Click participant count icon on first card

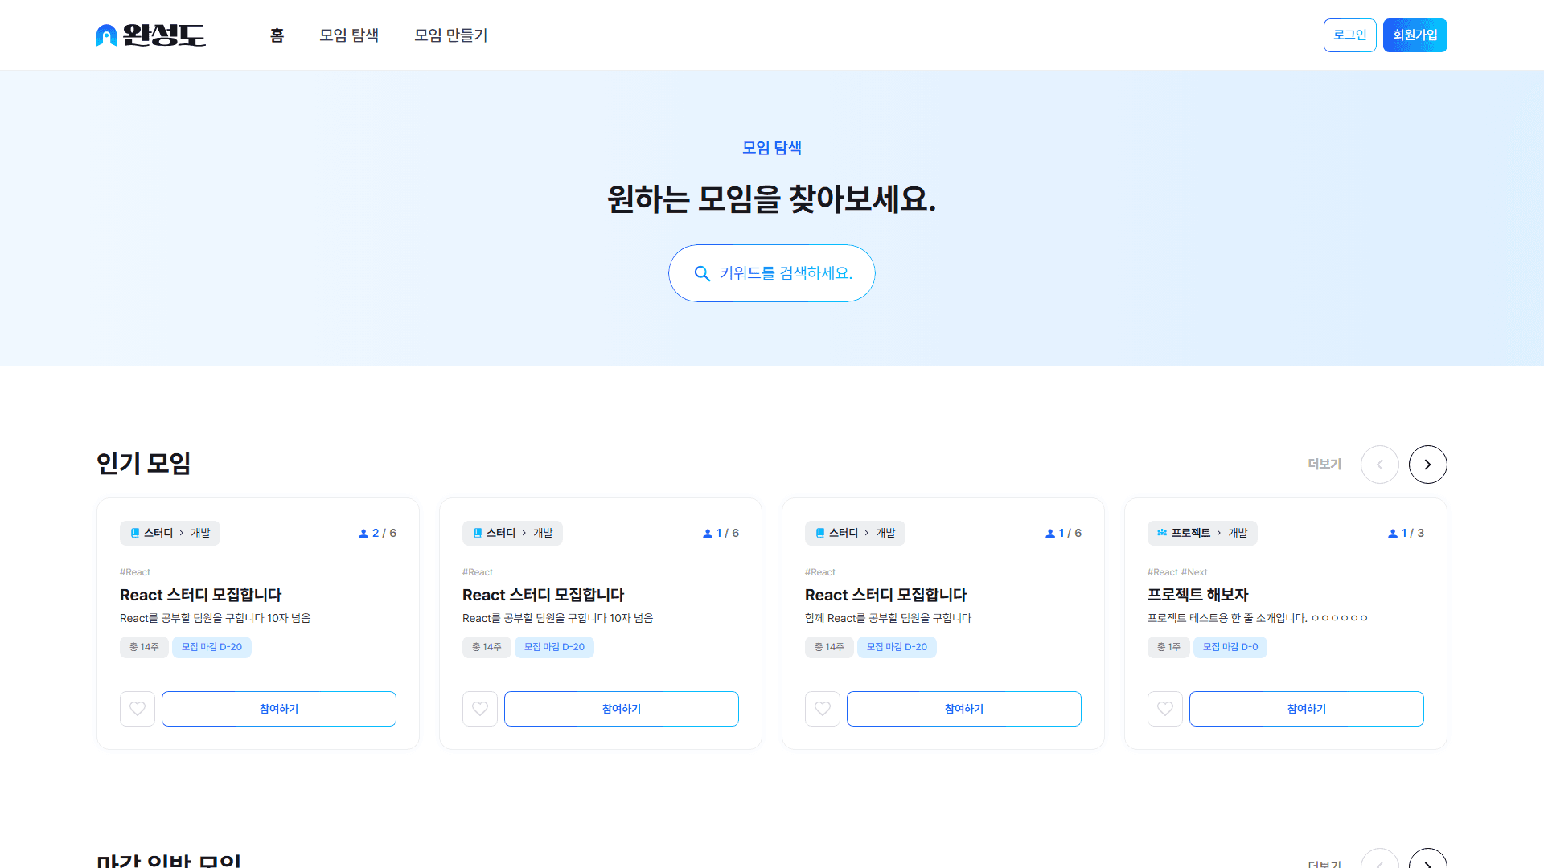(363, 534)
